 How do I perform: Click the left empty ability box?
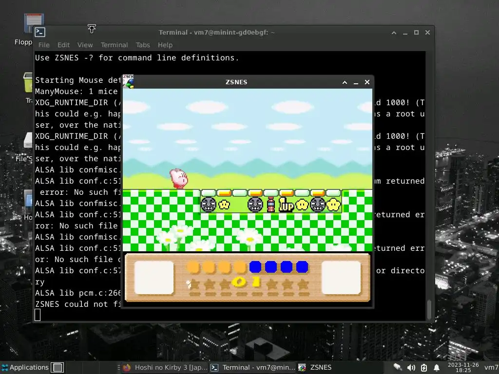coord(154,278)
